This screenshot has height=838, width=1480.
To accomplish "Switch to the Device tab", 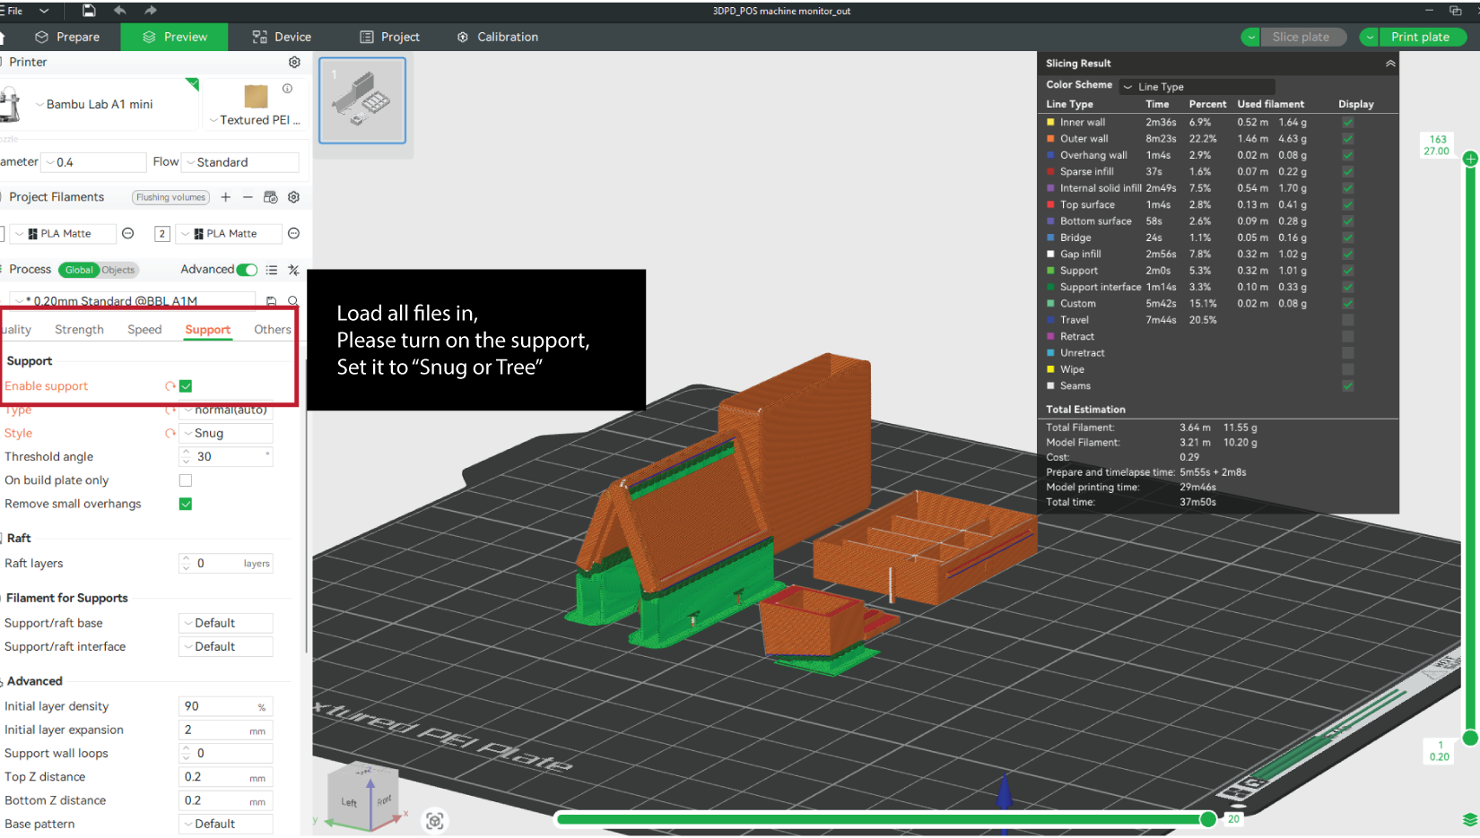I will click(x=282, y=37).
